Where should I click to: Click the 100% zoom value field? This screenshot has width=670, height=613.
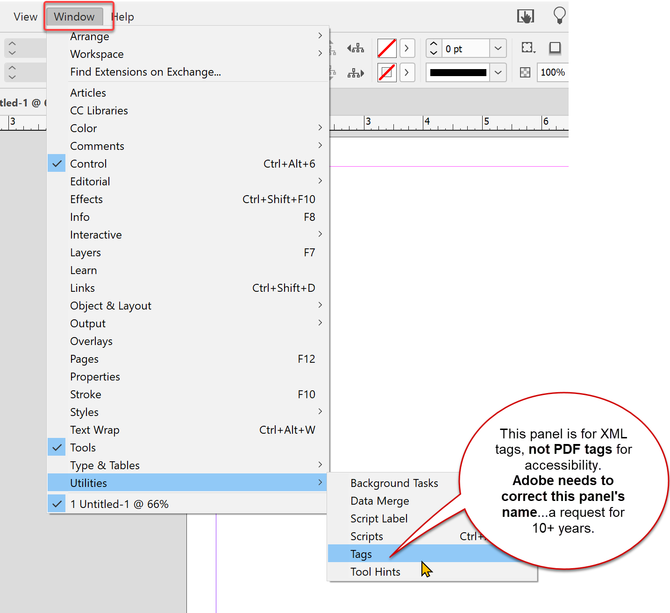click(x=552, y=72)
